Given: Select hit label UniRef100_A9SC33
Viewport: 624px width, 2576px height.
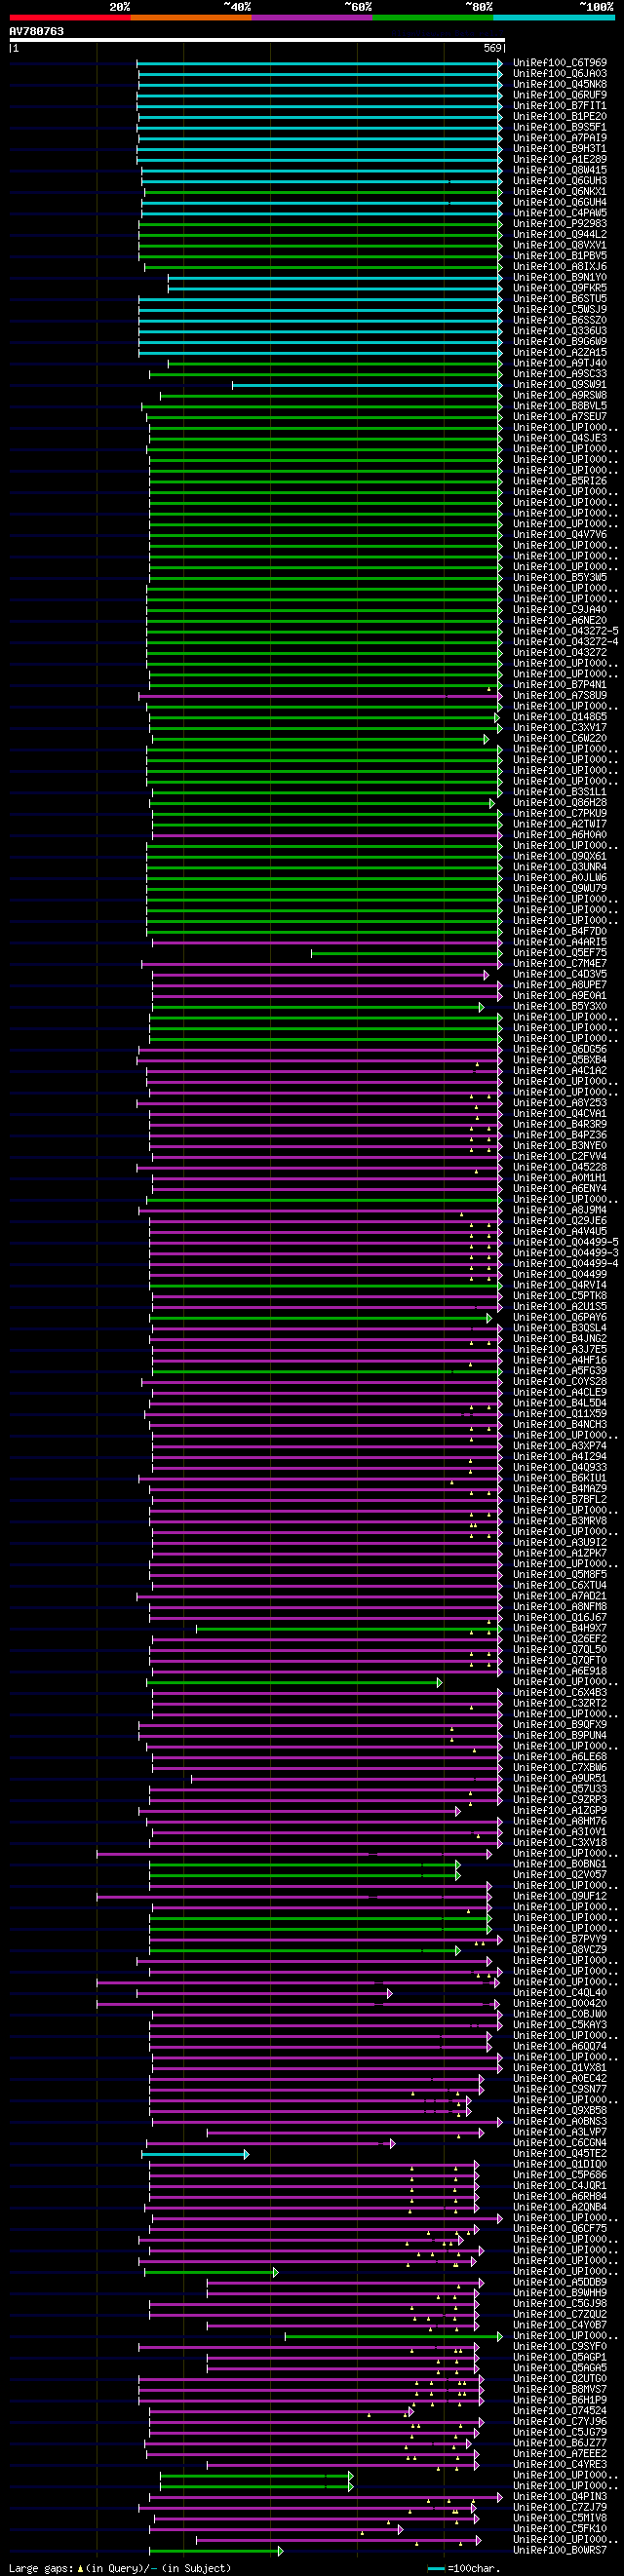Looking at the screenshot, I should tap(560, 374).
